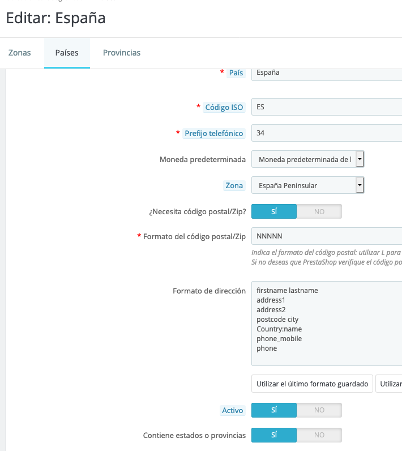Click inside the Formato de dirección textarea
This screenshot has height=451, width=402.
[327, 324]
